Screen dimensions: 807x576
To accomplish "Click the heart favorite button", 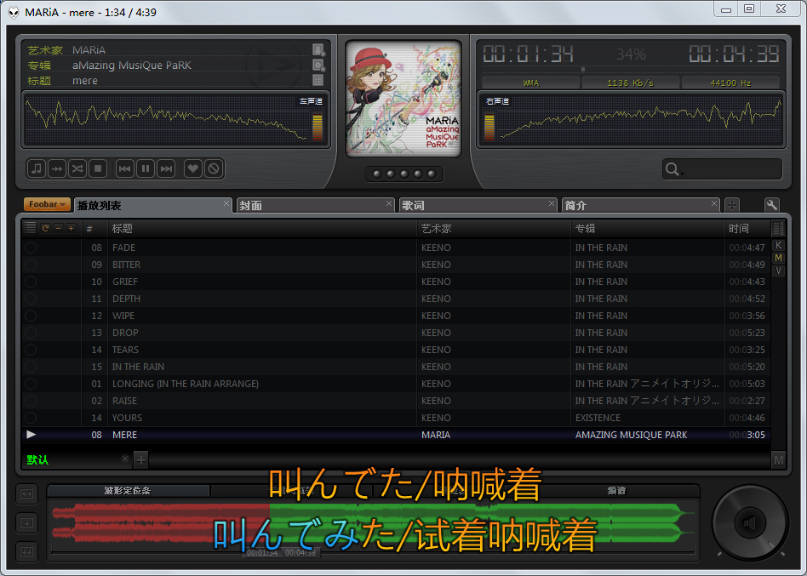I will click(193, 168).
